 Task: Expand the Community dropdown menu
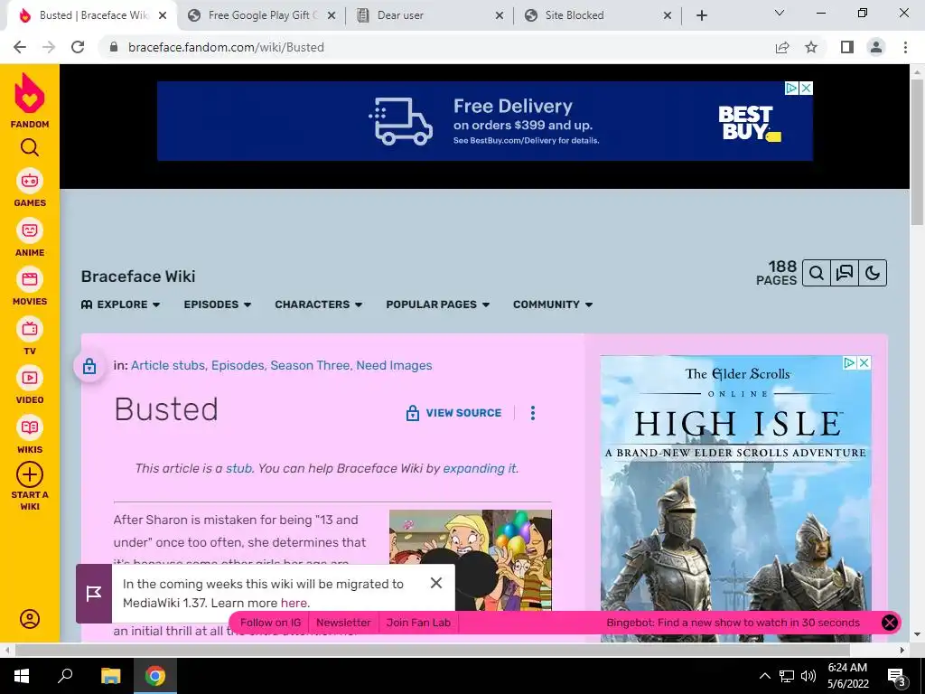click(x=553, y=305)
